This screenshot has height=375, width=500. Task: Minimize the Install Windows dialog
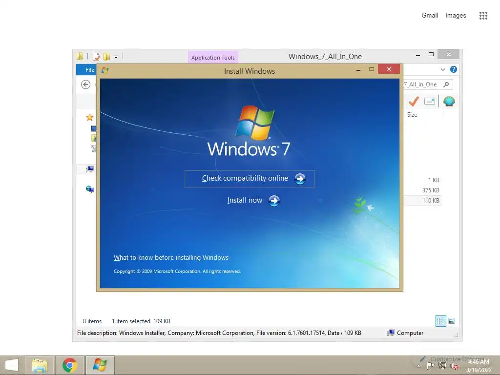(x=358, y=69)
